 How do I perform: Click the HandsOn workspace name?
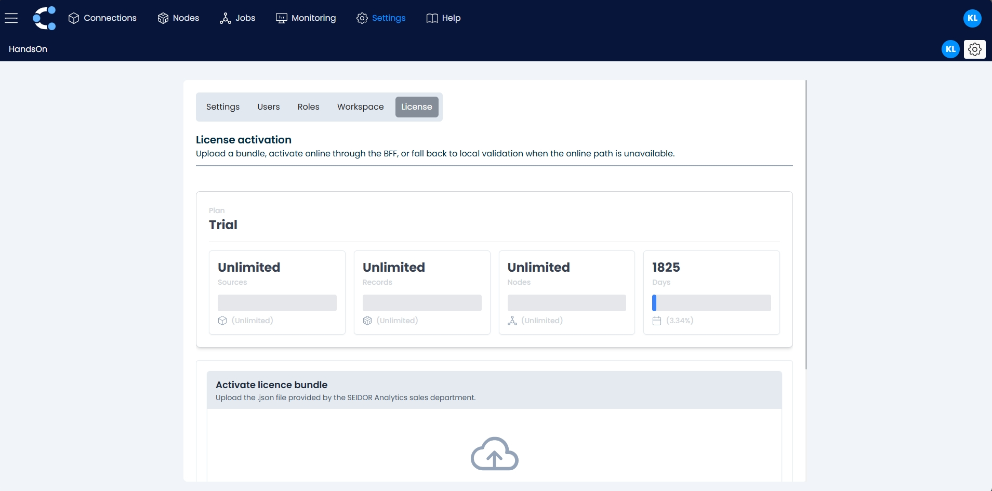pyautogui.click(x=28, y=49)
